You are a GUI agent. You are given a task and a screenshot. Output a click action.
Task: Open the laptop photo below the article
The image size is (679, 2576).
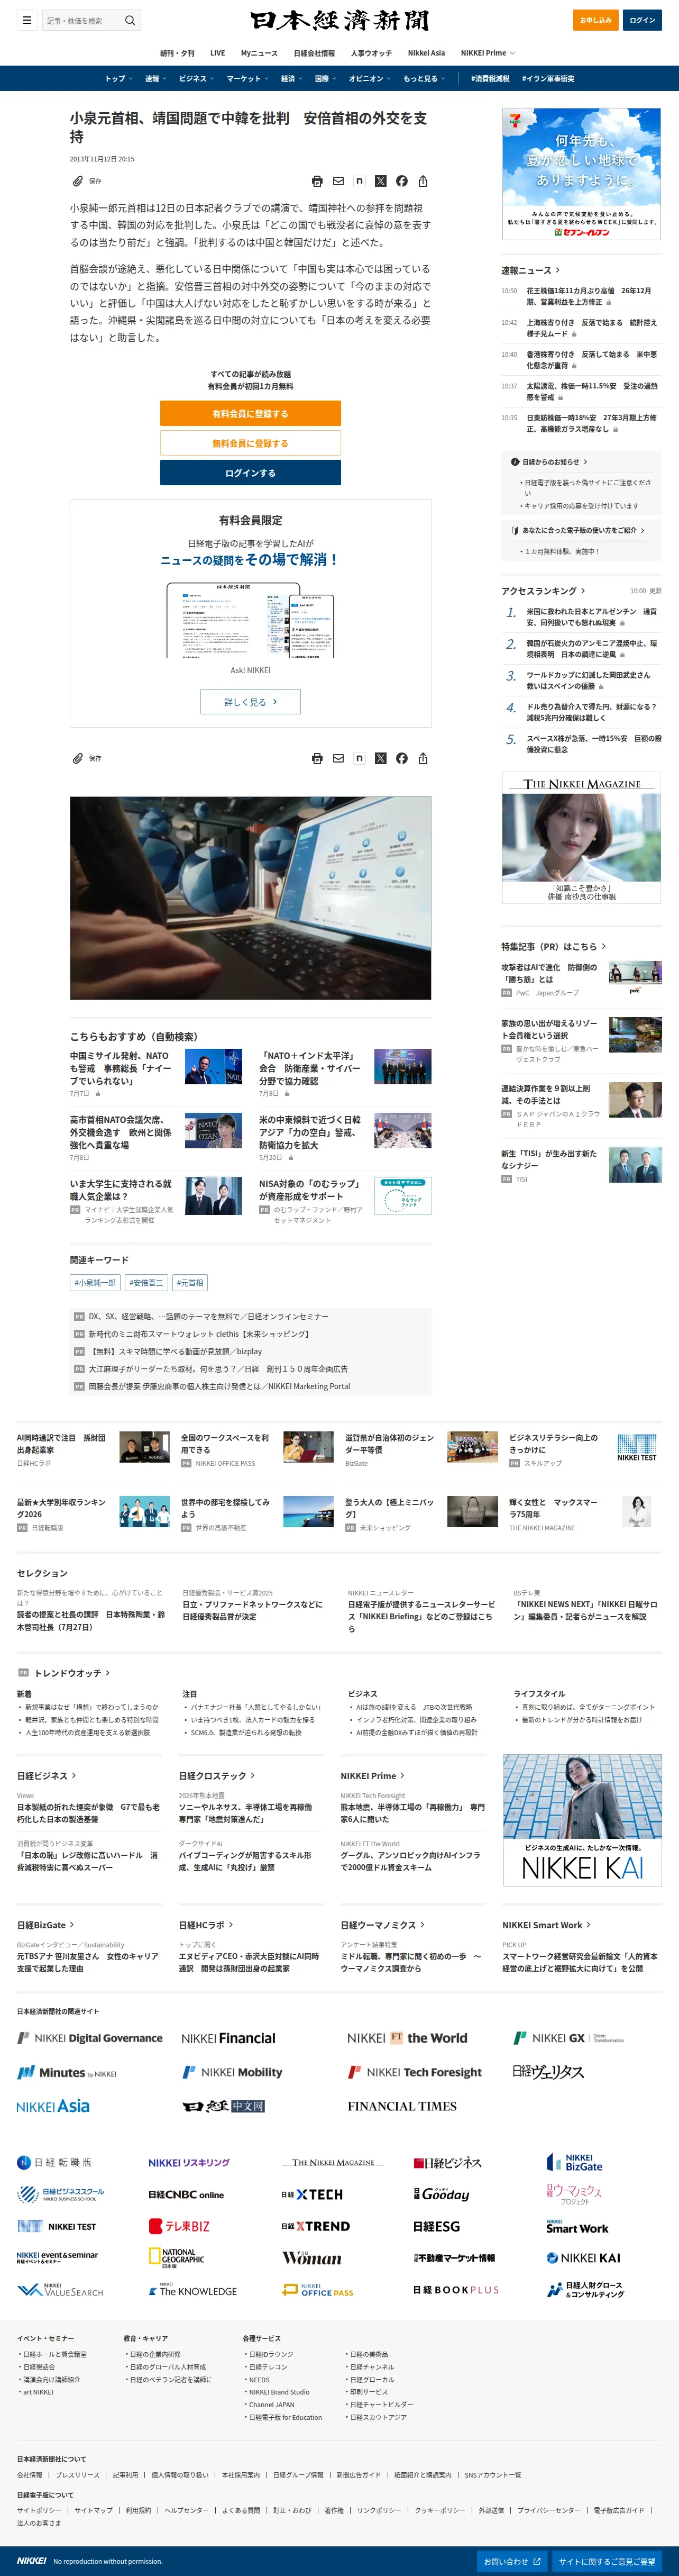(250, 898)
